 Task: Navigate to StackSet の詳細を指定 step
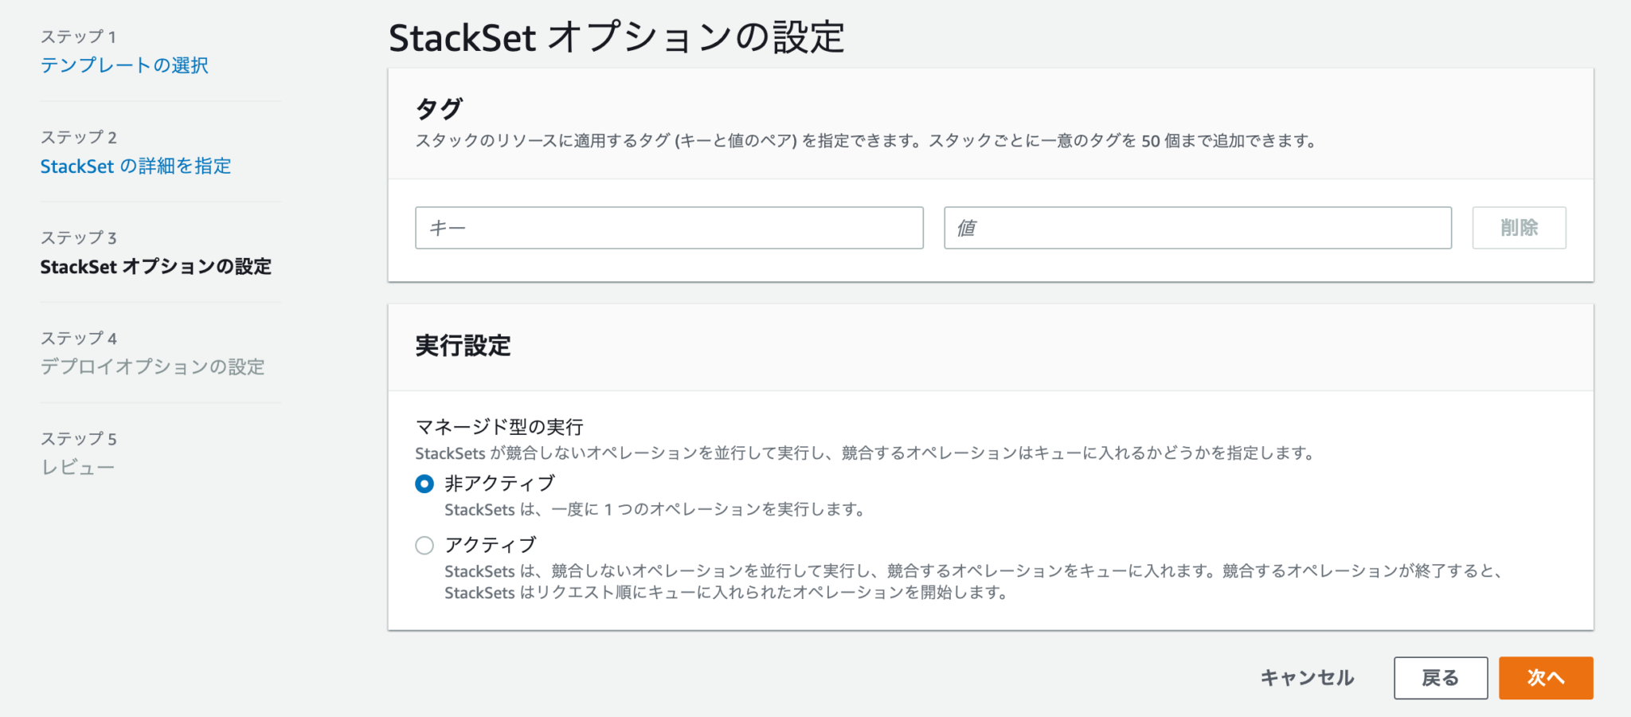(x=136, y=166)
